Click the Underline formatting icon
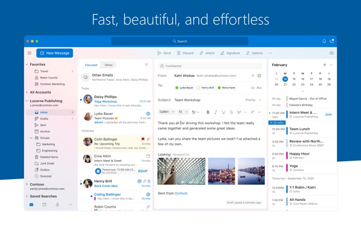The image size is (361, 225). (223, 112)
